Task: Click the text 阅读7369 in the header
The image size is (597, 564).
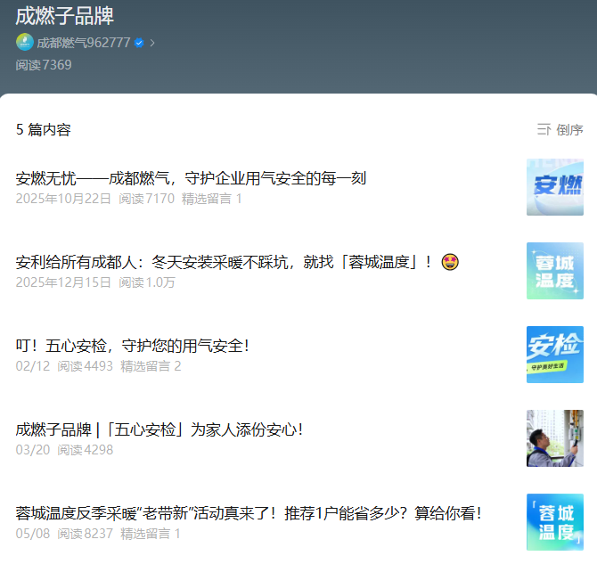Action: pos(44,65)
